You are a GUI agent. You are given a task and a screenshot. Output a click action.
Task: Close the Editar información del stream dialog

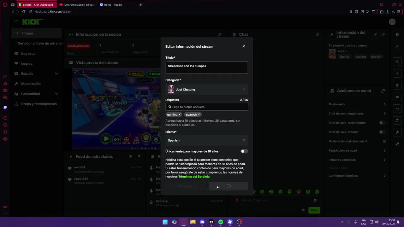tap(244, 46)
